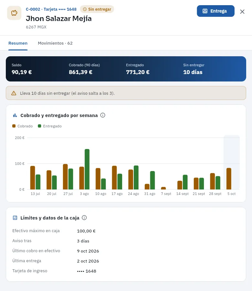Click the info icon beside Cobrado y entregado por semana
252x291 pixels.
point(103,115)
